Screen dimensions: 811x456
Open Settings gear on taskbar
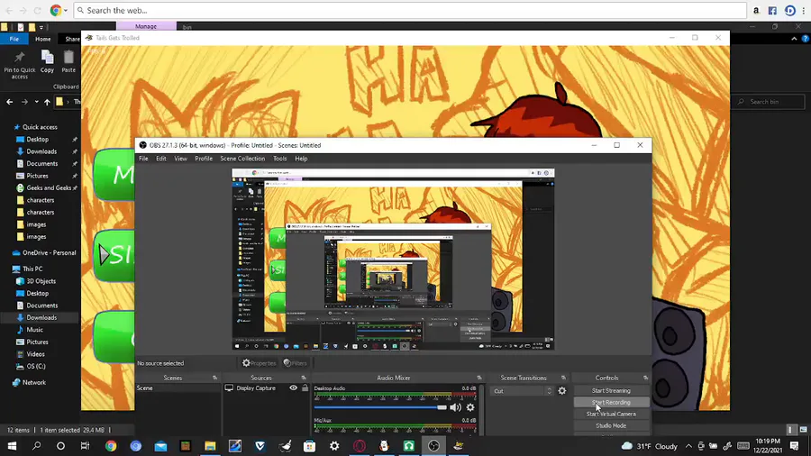coord(334,446)
